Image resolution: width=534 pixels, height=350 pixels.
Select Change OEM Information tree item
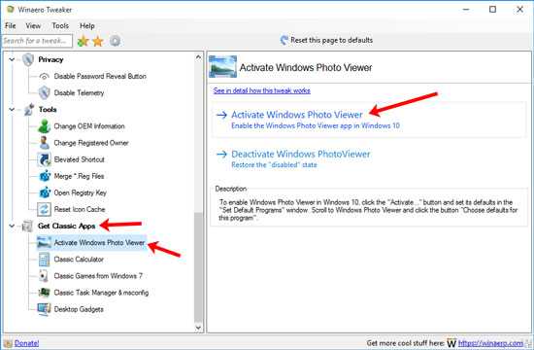pyautogui.click(x=89, y=126)
